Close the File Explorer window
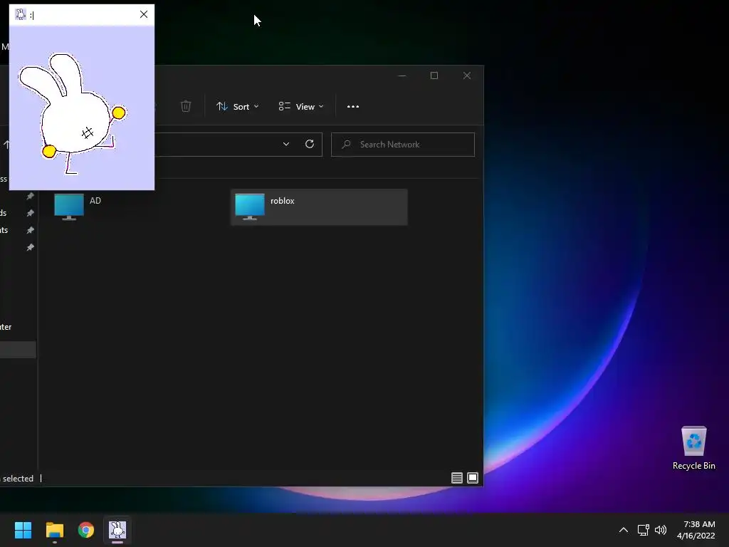 [467, 75]
